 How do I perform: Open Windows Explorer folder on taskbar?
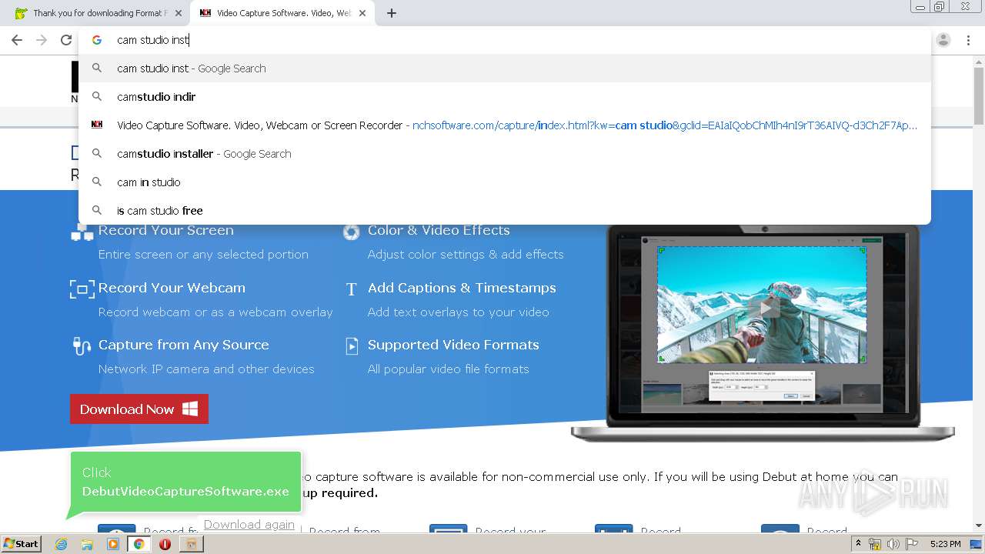(87, 544)
